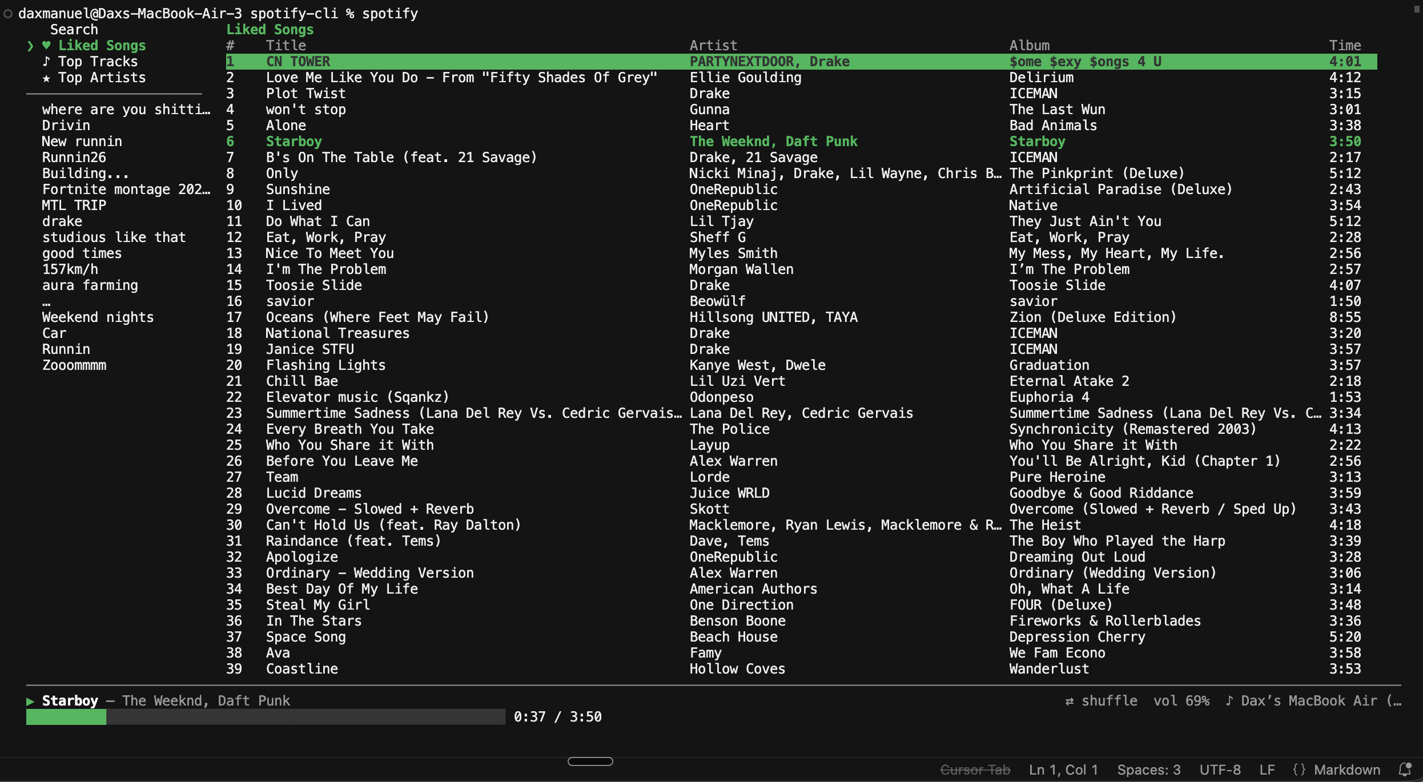Click UTF-8 encoding in the status bar
Screen dimensions: 1423x782
tap(1220, 769)
